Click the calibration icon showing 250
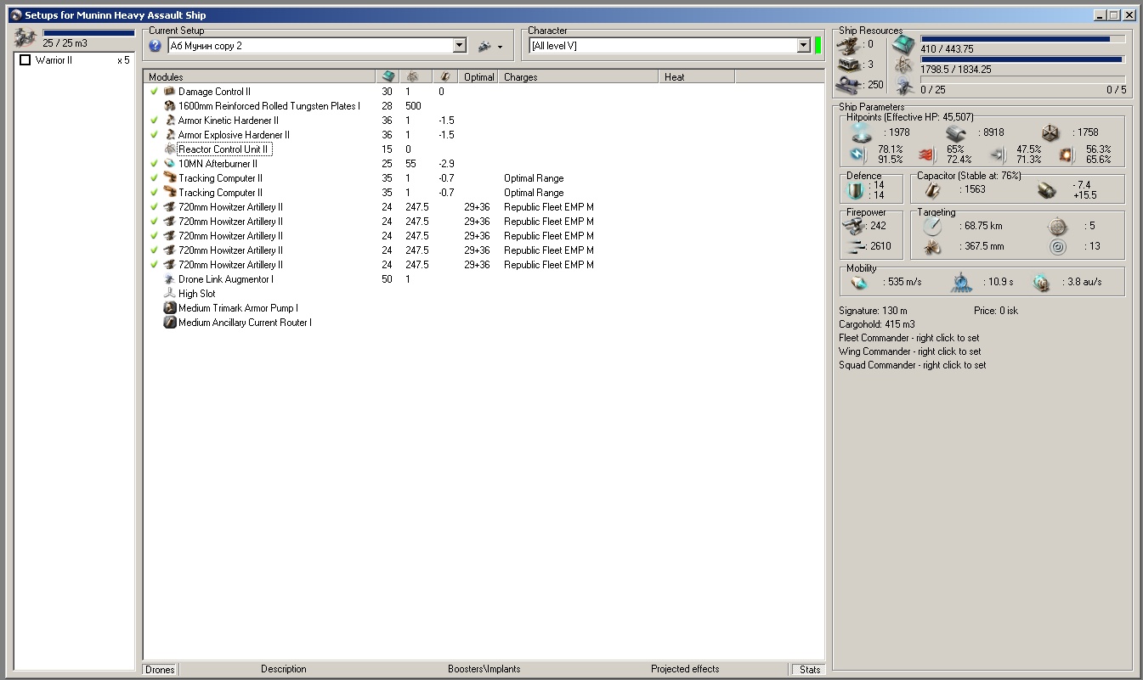The width and height of the screenshot is (1143, 680). [x=848, y=83]
